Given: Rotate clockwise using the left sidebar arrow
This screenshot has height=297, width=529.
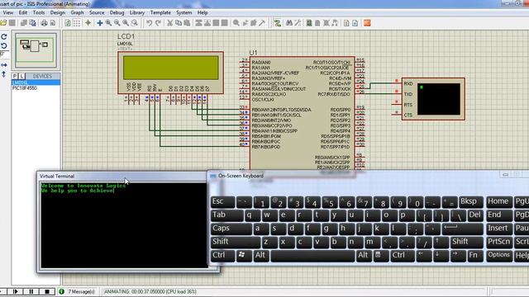Looking at the screenshot, I should [3, 36].
